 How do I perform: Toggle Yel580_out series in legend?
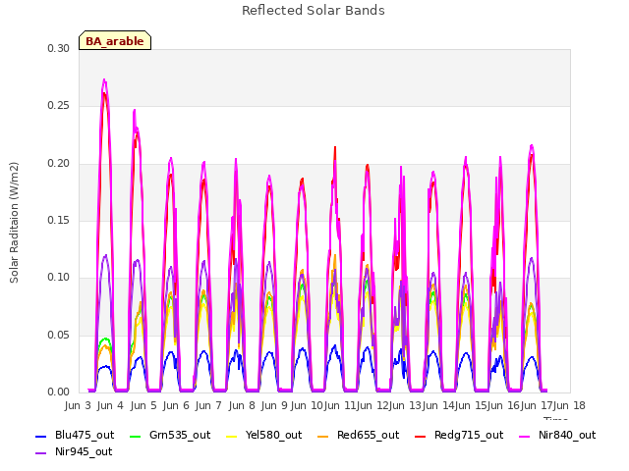(264, 435)
